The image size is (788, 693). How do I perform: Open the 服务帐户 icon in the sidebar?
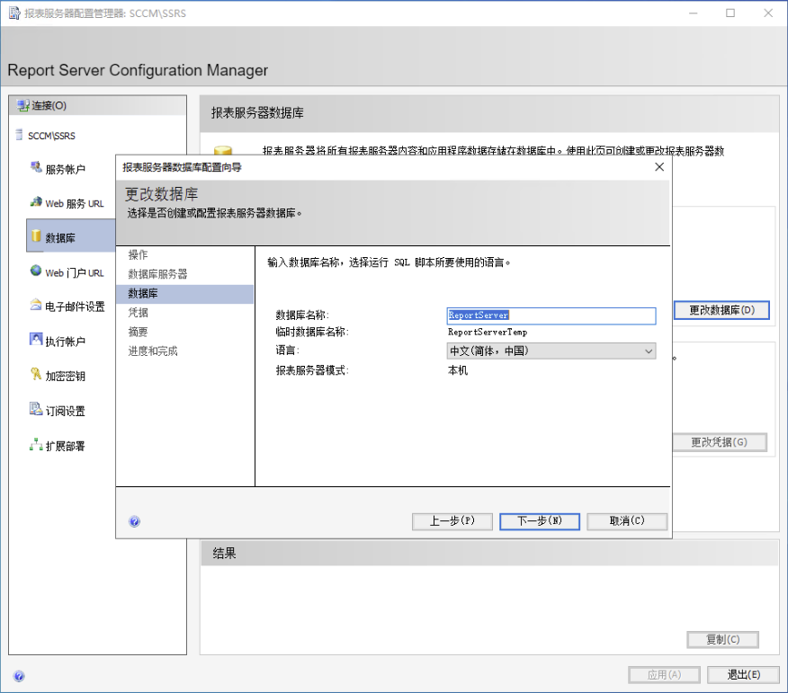(36, 166)
